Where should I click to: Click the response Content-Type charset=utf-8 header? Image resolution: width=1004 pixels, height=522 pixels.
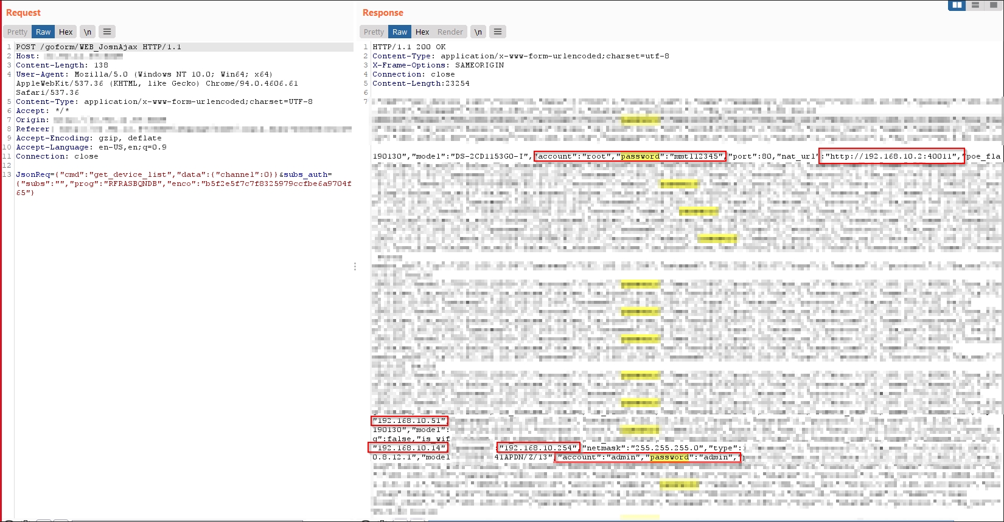coord(521,56)
